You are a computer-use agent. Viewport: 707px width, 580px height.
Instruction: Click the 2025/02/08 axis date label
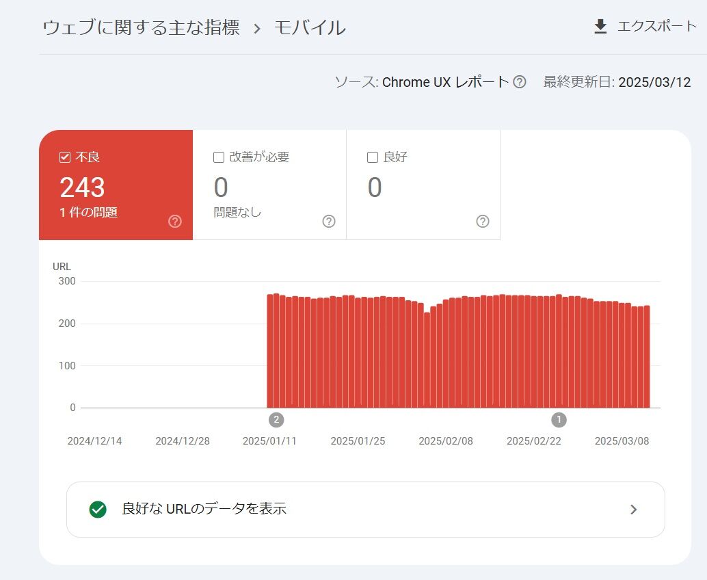(446, 441)
